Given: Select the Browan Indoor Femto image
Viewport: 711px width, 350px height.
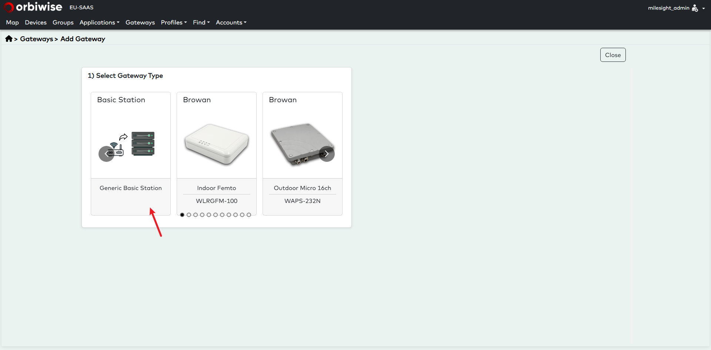Looking at the screenshot, I should [217, 144].
